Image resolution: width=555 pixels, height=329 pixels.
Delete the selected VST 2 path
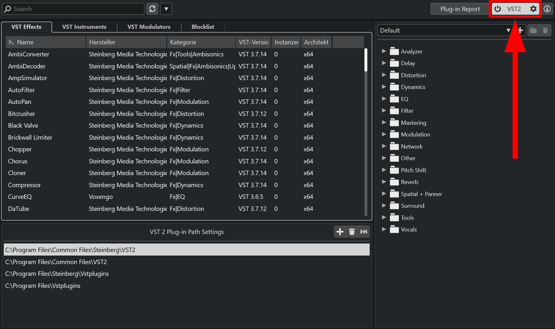tap(352, 231)
